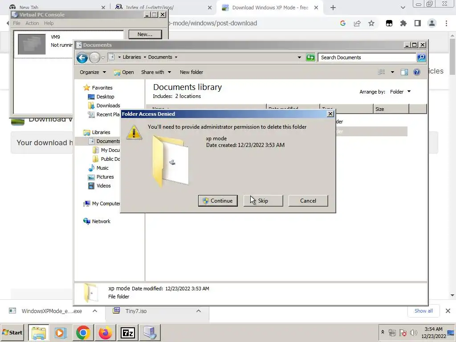Image resolution: width=456 pixels, height=342 pixels.
Task: Click Continue to grant administrator permission
Action: click(x=218, y=201)
